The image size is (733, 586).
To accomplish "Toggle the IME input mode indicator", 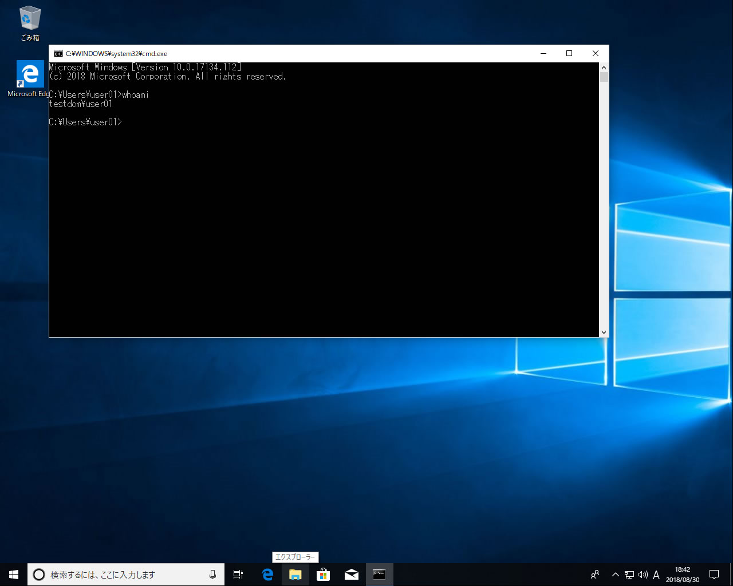I will coord(656,575).
